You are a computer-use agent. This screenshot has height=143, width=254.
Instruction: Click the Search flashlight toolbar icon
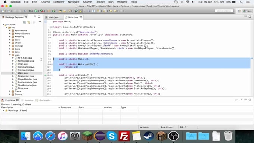coord(69,11)
